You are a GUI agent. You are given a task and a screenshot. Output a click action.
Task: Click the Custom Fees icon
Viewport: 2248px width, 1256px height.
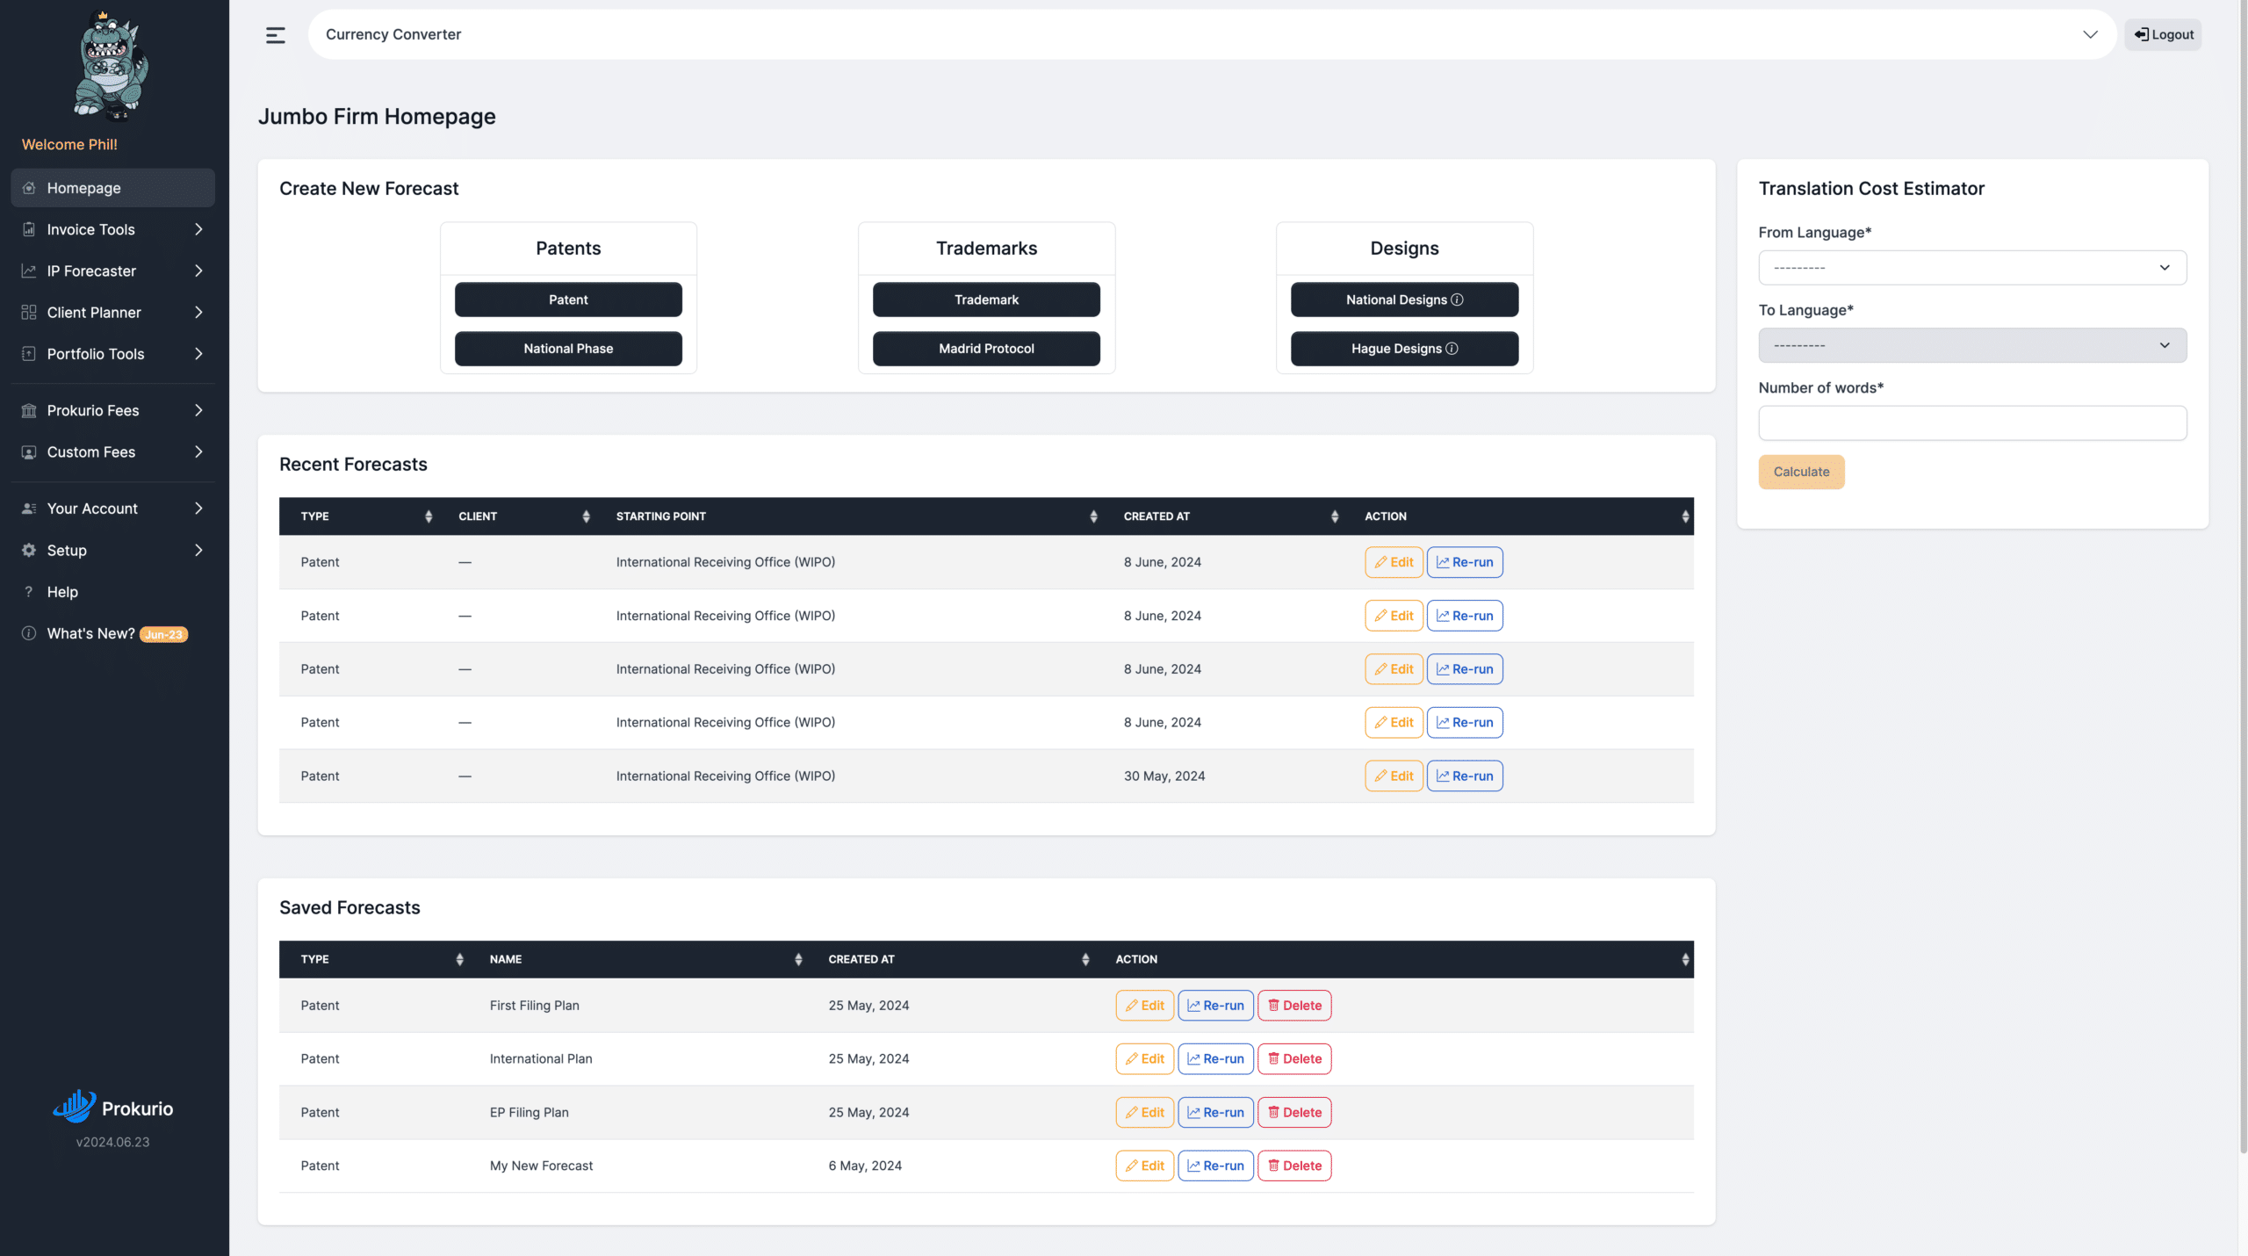[29, 451]
